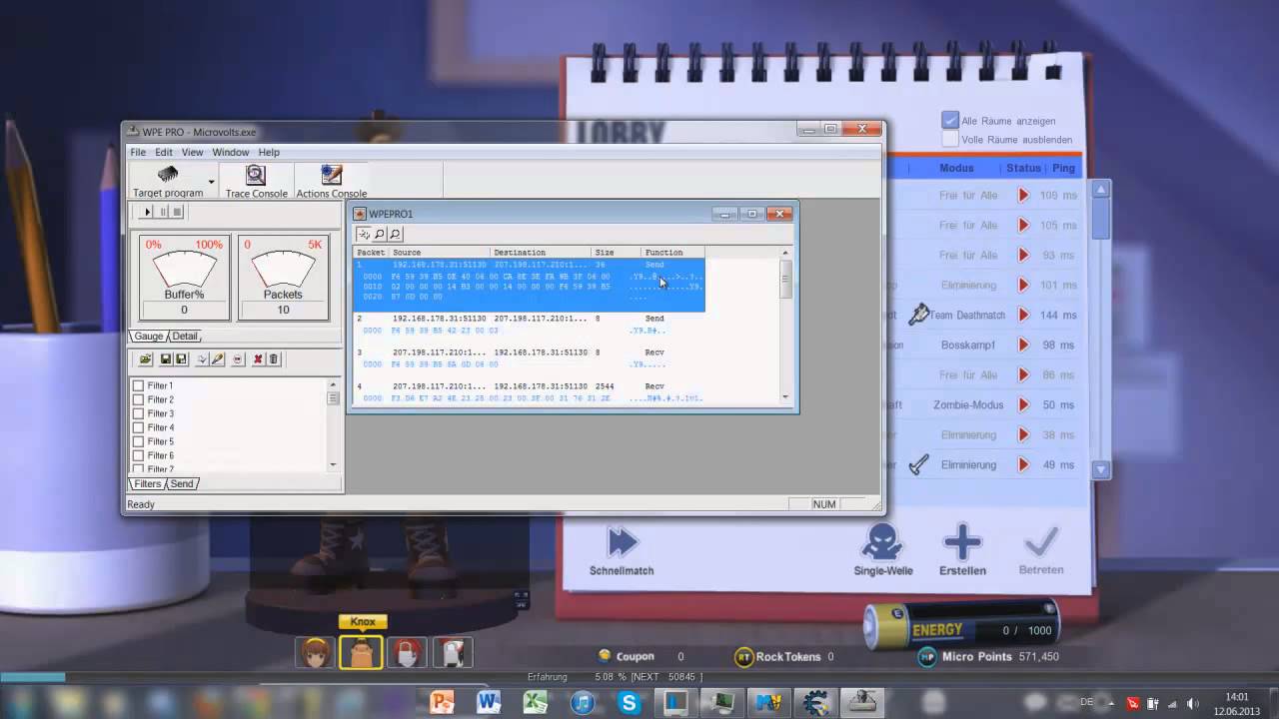
Task: Click the first save filter floppy icon
Action: [x=165, y=359]
